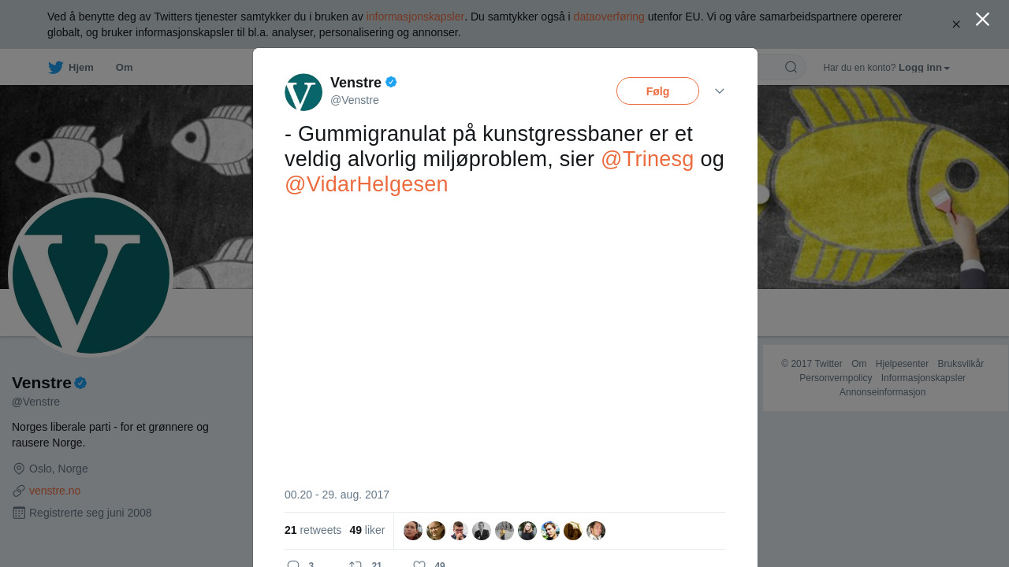This screenshot has width=1009, height=567.
Task: Open the @Trinesg mention link
Action: (x=647, y=159)
